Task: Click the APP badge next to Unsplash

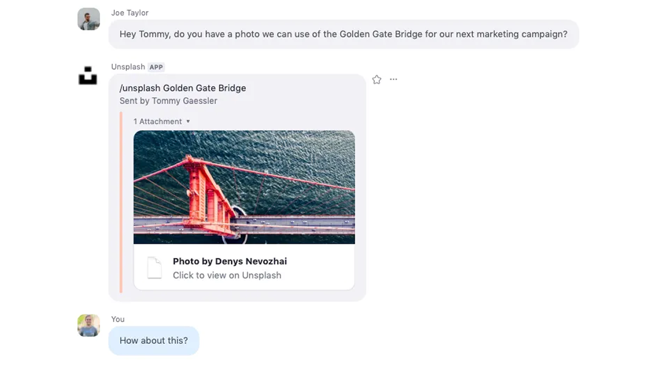Action: [x=156, y=67]
